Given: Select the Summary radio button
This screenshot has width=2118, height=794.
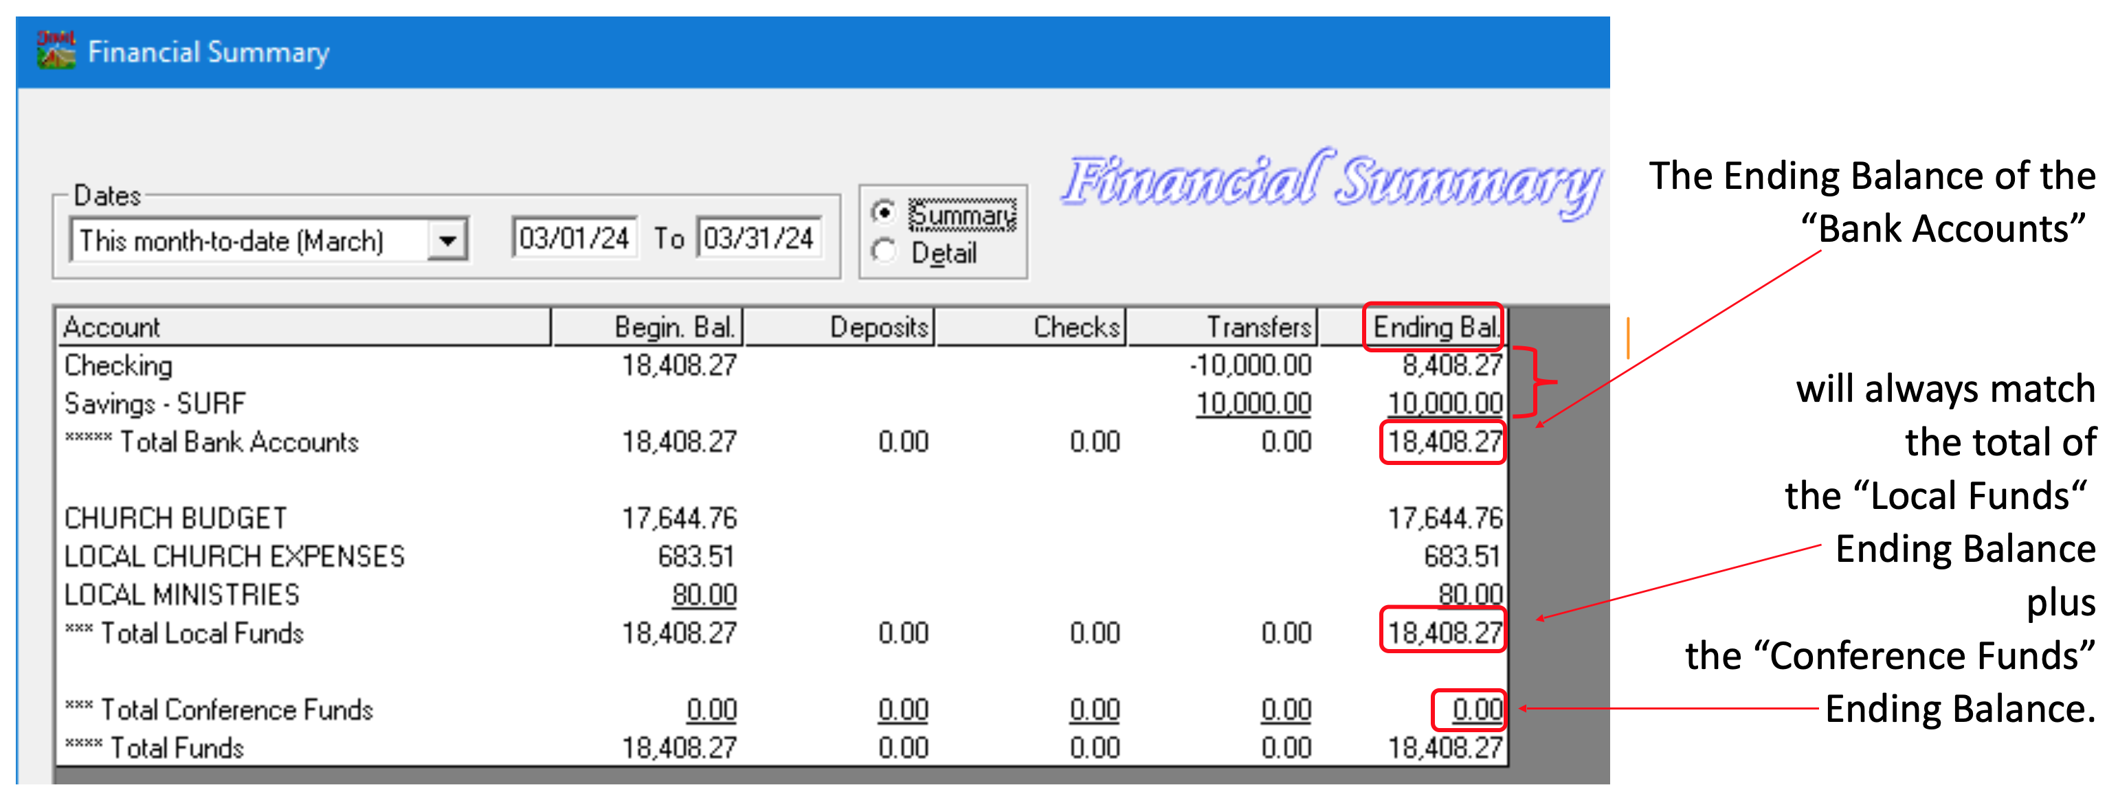Looking at the screenshot, I should click(x=884, y=213).
